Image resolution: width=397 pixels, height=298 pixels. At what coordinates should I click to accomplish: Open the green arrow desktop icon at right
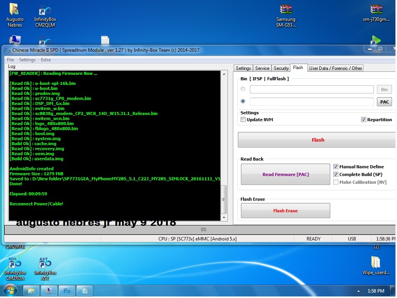click(x=376, y=41)
